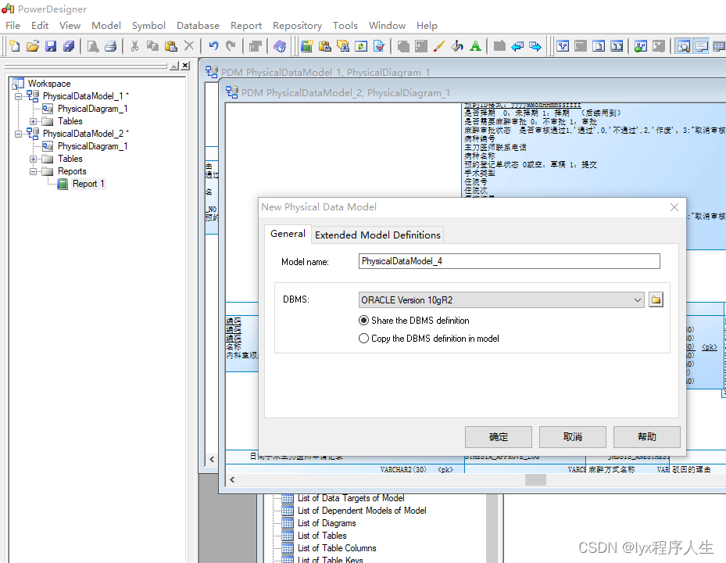
Task: Click the 取消 cancel button
Action: [x=572, y=436]
